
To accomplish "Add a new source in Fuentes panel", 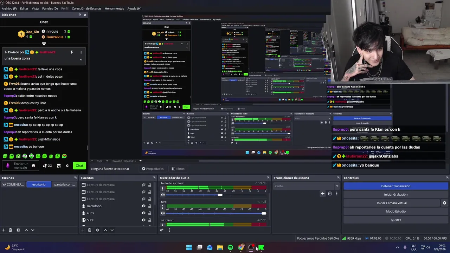I will [x=83, y=230].
